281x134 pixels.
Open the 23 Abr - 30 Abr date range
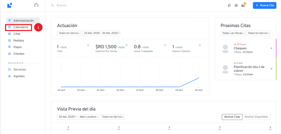(101, 33)
